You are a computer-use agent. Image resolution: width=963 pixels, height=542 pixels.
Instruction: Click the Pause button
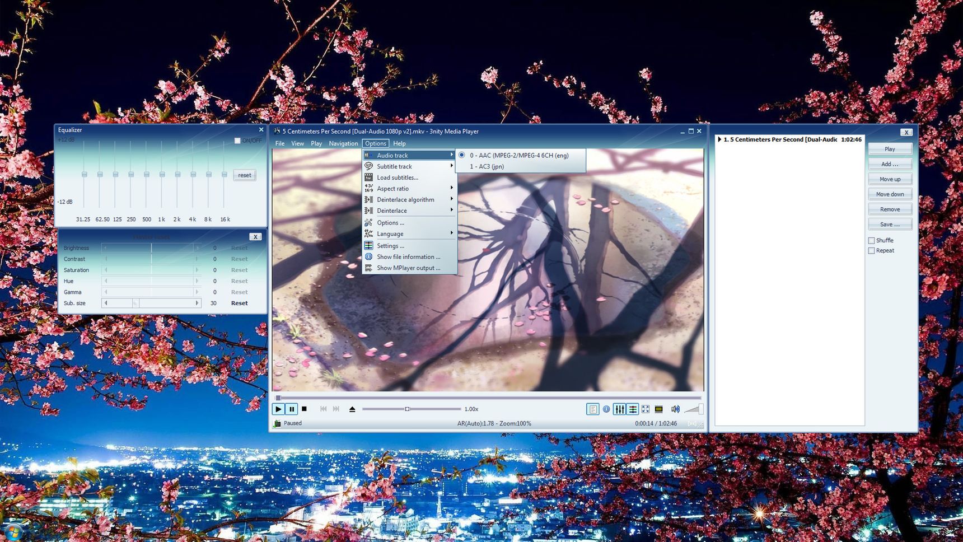292,409
